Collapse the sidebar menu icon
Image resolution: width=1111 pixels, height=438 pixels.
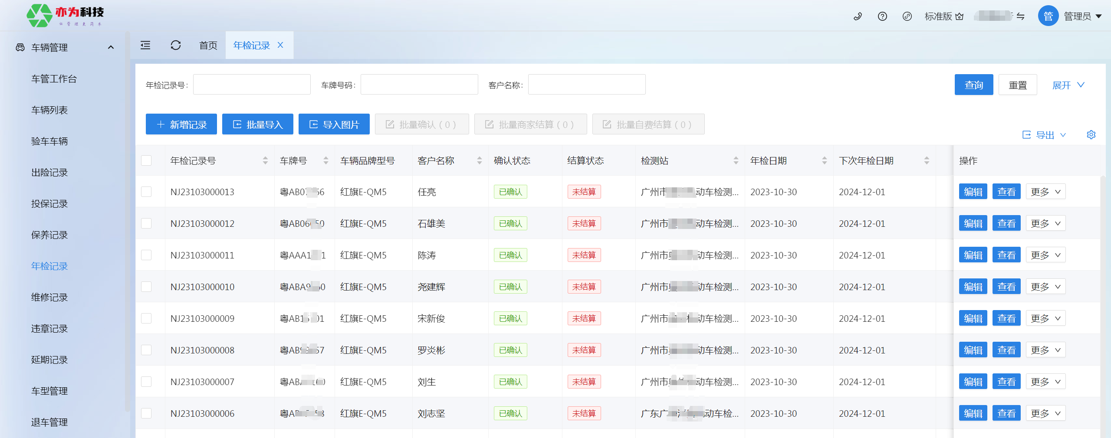[145, 45]
